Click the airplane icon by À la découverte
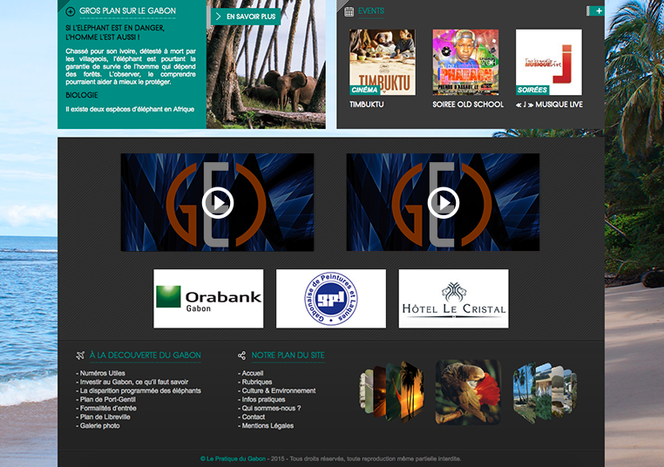This screenshot has height=467, width=664. tap(80, 355)
